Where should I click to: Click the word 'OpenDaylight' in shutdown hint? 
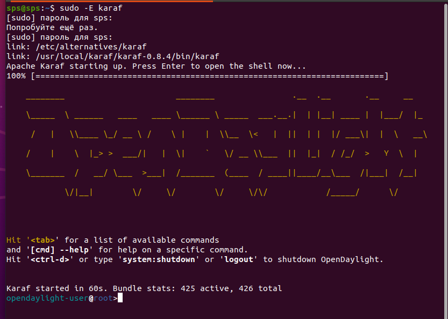point(352,259)
